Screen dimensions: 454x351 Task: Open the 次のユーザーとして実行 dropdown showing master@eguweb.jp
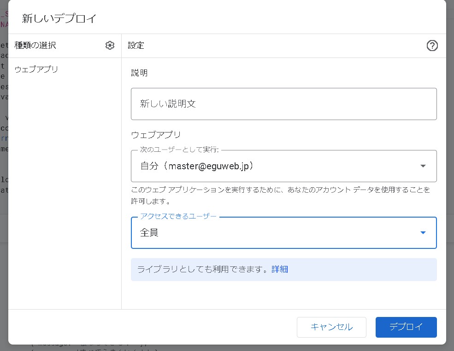tap(277, 166)
